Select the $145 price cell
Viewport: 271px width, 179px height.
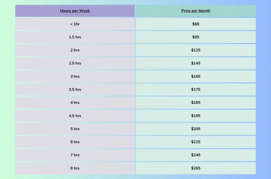point(196,63)
